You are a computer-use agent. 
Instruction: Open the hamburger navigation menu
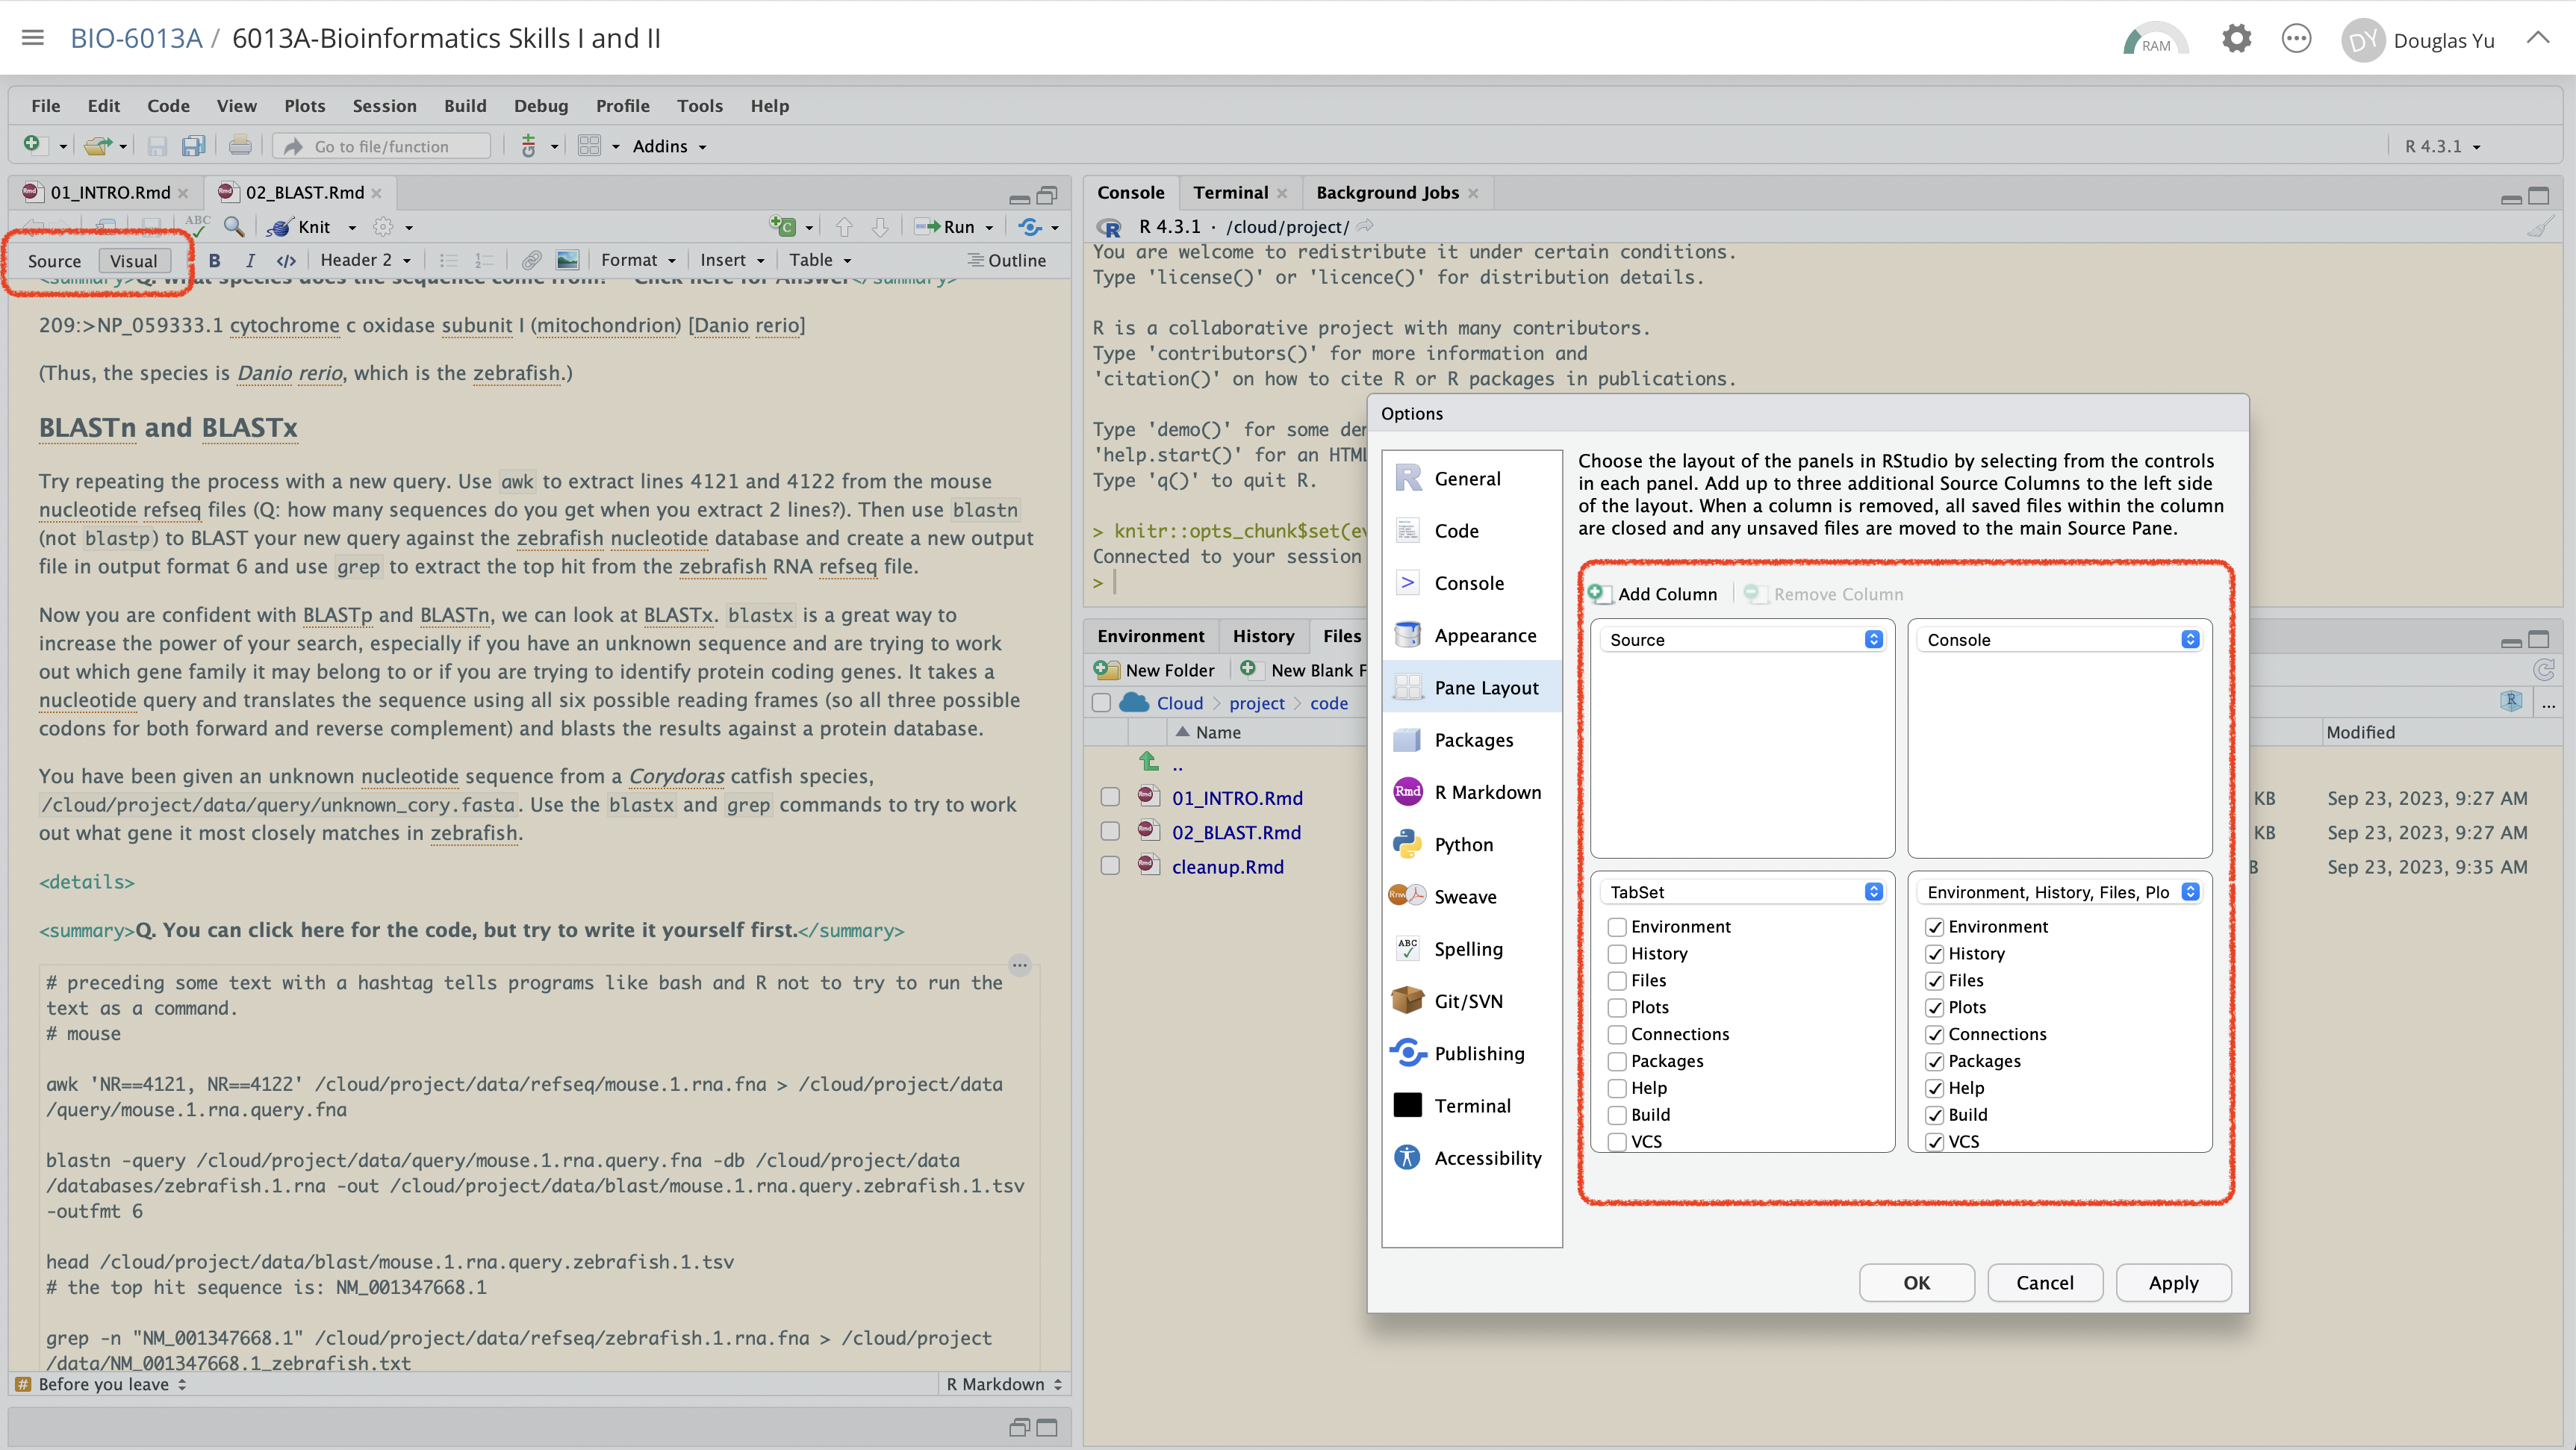(33, 38)
